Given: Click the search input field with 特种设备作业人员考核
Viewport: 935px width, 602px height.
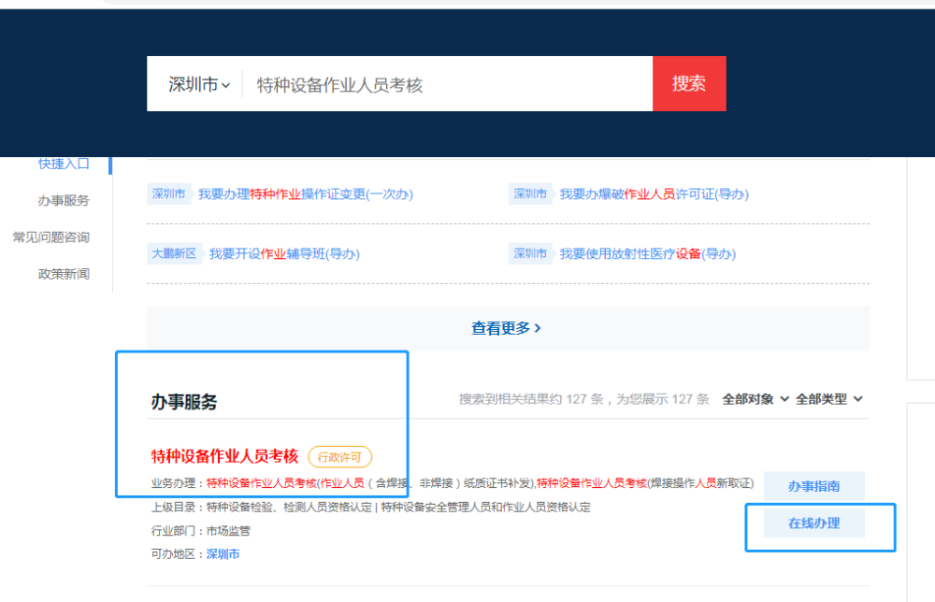Looking at the screenshot, I should click(x=447, y=85).
